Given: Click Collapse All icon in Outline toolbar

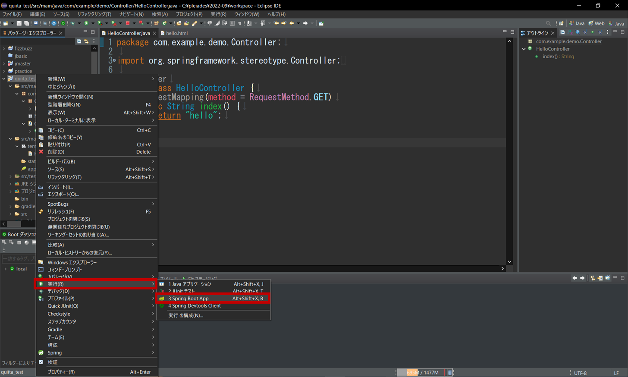Looking at the screenshot, I should click(562, 33).
